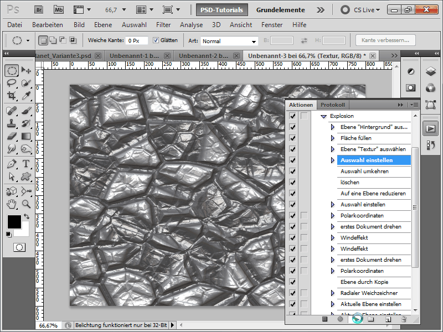The width and height of the screenshot is (443, 332).
Task: Select the Elliptical Marquee tool in toolbox
Action: 12,70
